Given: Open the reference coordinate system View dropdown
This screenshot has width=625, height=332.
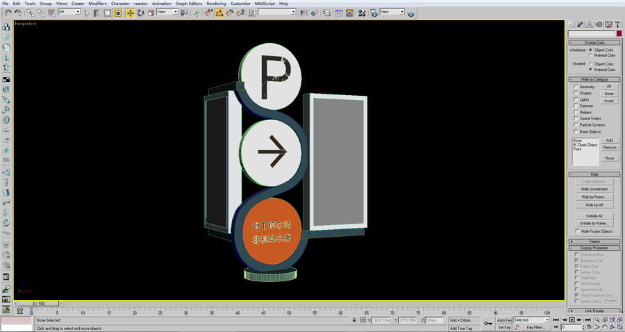Looking at the screenshot, I should pyautogui.click(x=167, y=12).
